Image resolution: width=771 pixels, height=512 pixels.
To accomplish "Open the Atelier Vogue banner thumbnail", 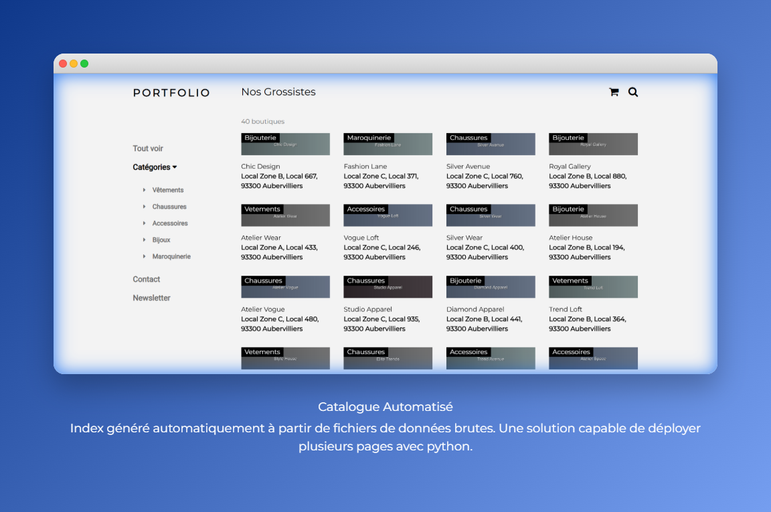I will pos(285,286).
